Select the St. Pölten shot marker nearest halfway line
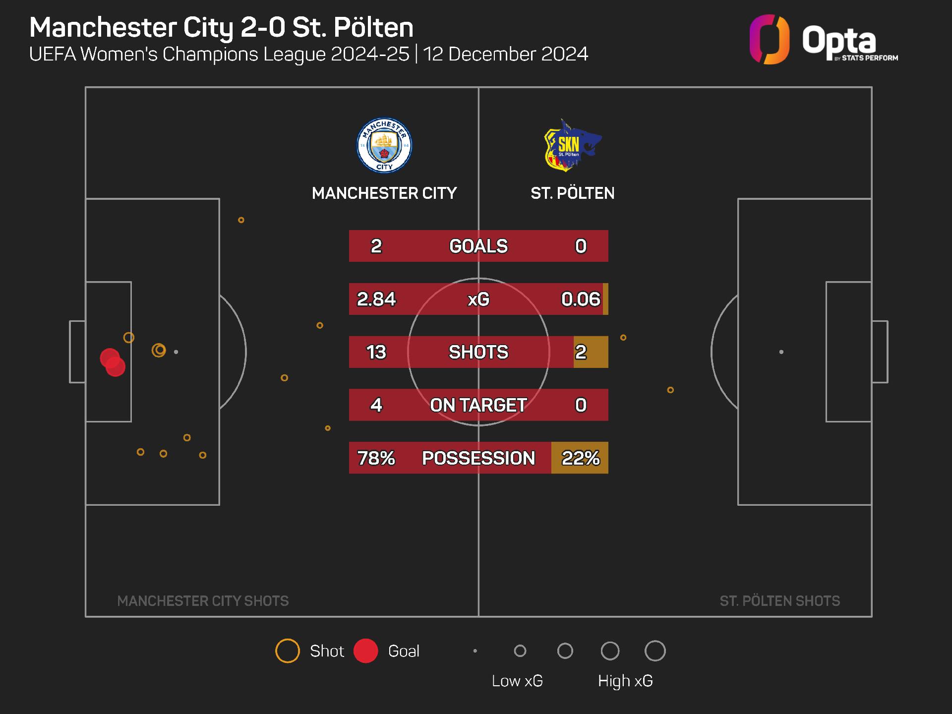 pyautogui.click(x=623, y=338)
